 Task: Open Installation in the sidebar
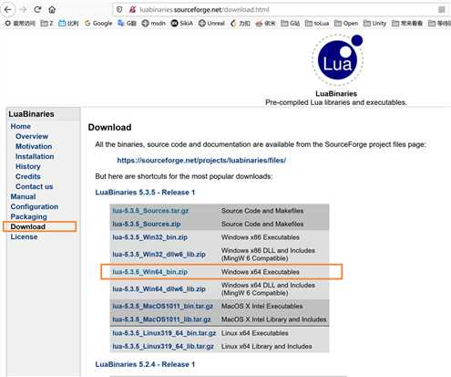click(35, 156)
